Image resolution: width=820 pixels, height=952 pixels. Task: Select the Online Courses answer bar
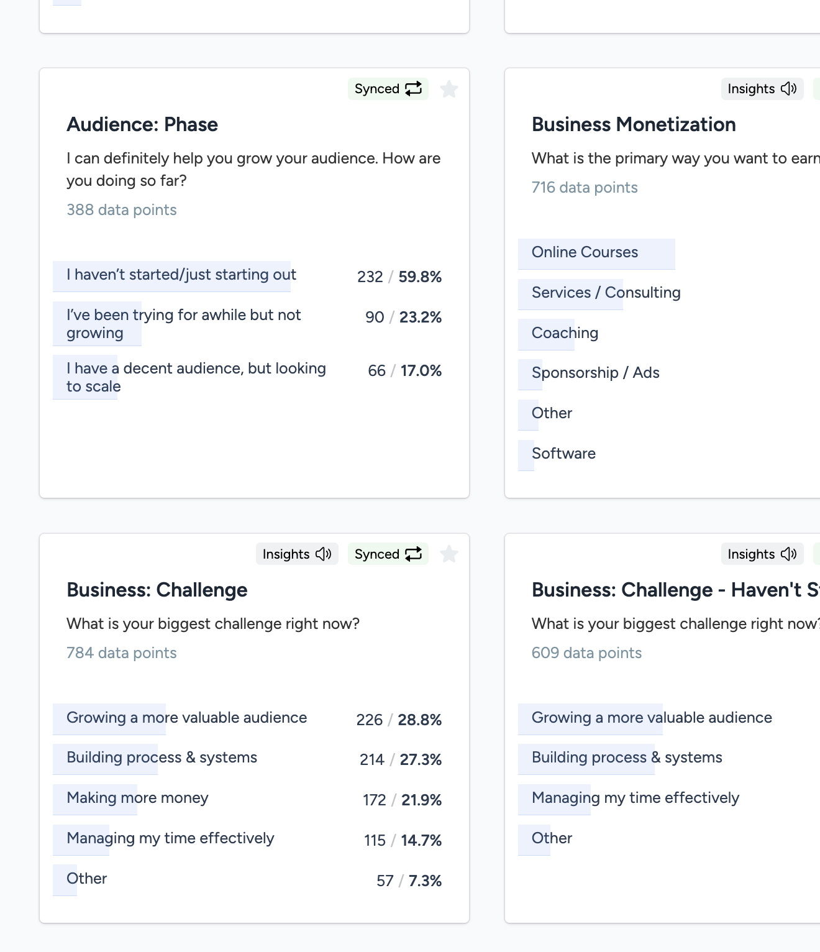coord(585,252)
